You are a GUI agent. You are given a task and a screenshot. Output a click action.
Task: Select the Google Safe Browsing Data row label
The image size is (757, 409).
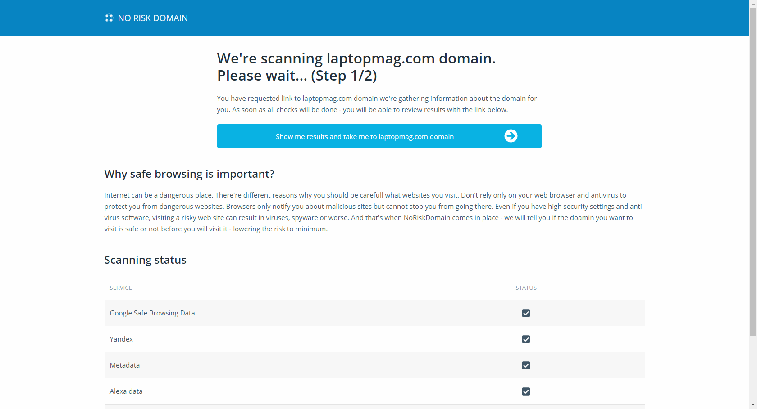pyautogui.click(x=152, y=313)
